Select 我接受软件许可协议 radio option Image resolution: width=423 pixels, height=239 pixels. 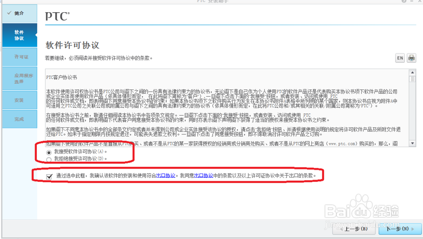click(x=49, y=153)
